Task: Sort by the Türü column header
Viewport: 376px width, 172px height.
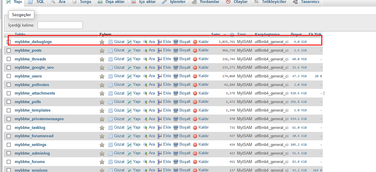Action: click(x=242, y=35)
